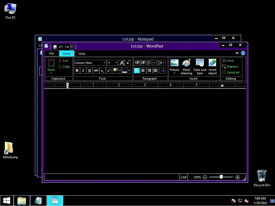This screenshot has width=275, height=206.
Task: Insert Date and time
Action: (x=200, y=67)
